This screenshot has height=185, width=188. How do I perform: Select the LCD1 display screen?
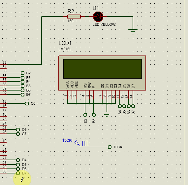[x=103, y=69]
